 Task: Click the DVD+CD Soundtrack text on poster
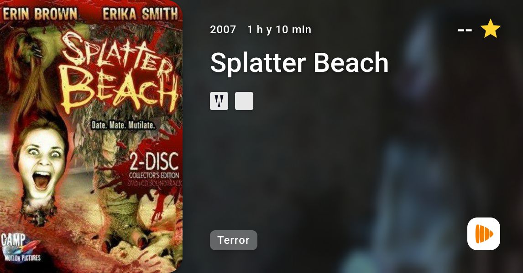(154, 183)
